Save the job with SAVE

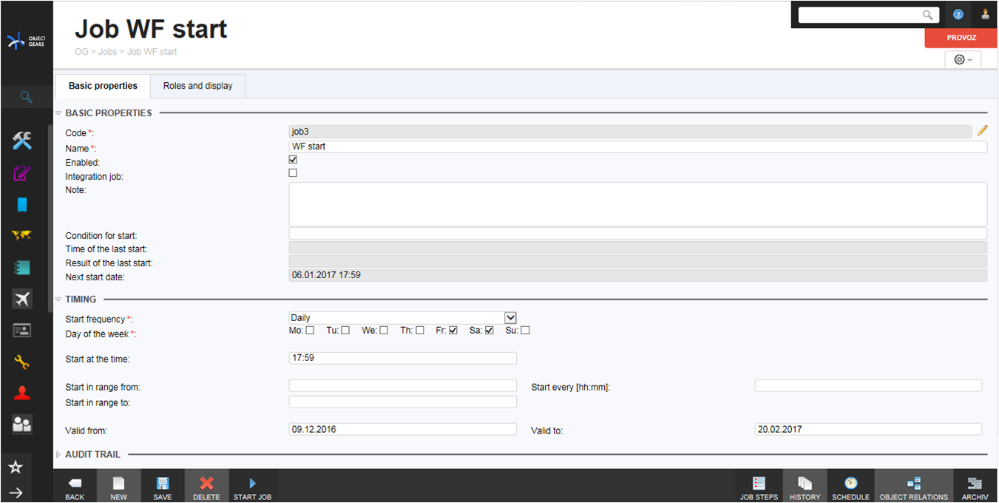pyautogui.click(x=163, y=487)
